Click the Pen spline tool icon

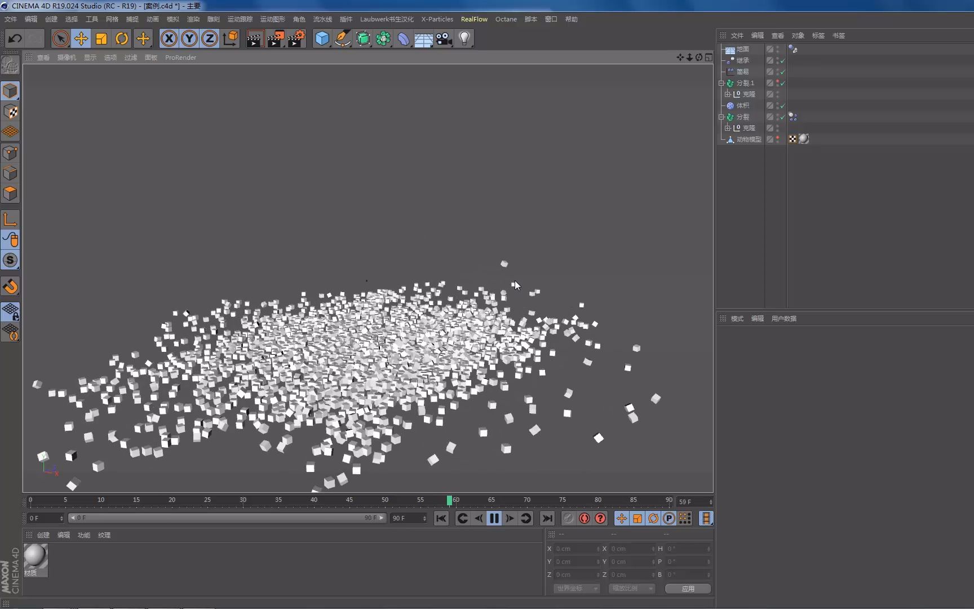point(343,38)
